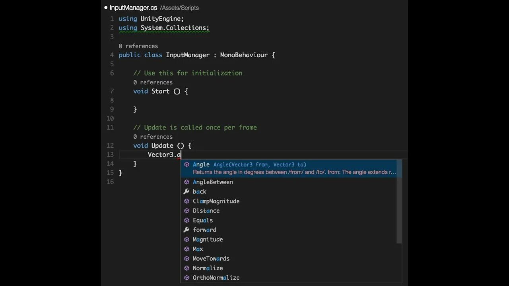The height and width of the screenshot is (286, 509).
Task: Click the icon beside Magnitude suggestion
Action: coord(187,239)
